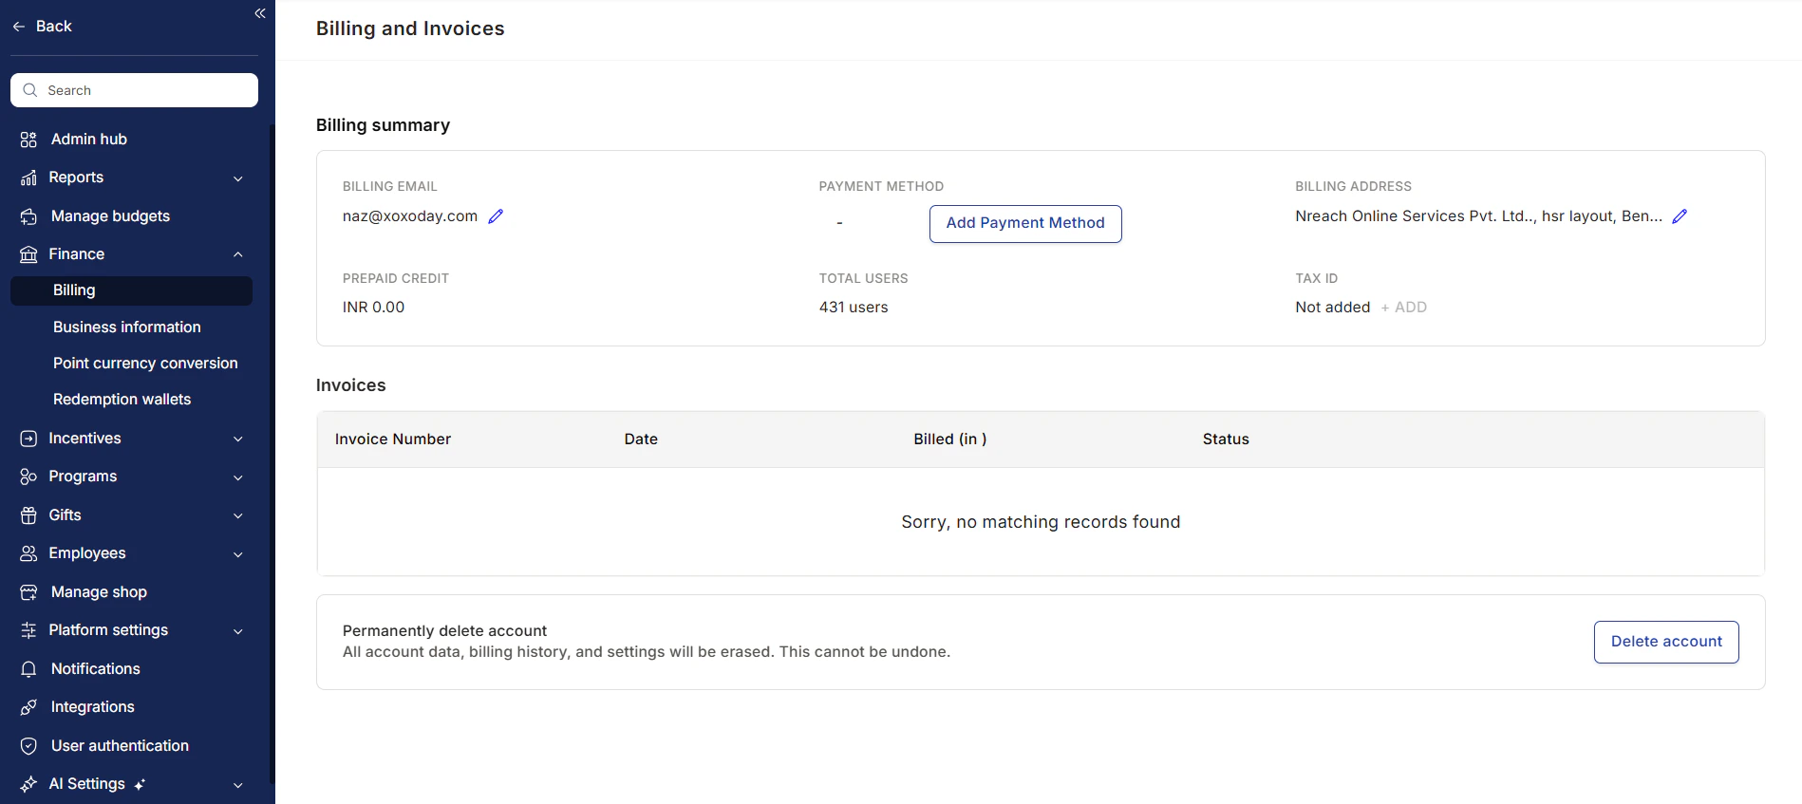Click the Employees people icon
Viewport: 1802px width, 804px height.
(x=28, y=553)
